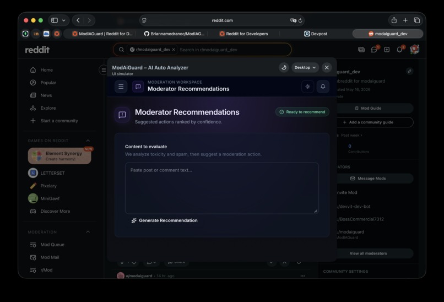
Task: Open a new tab with the plus icon
Action: point(405,20)
